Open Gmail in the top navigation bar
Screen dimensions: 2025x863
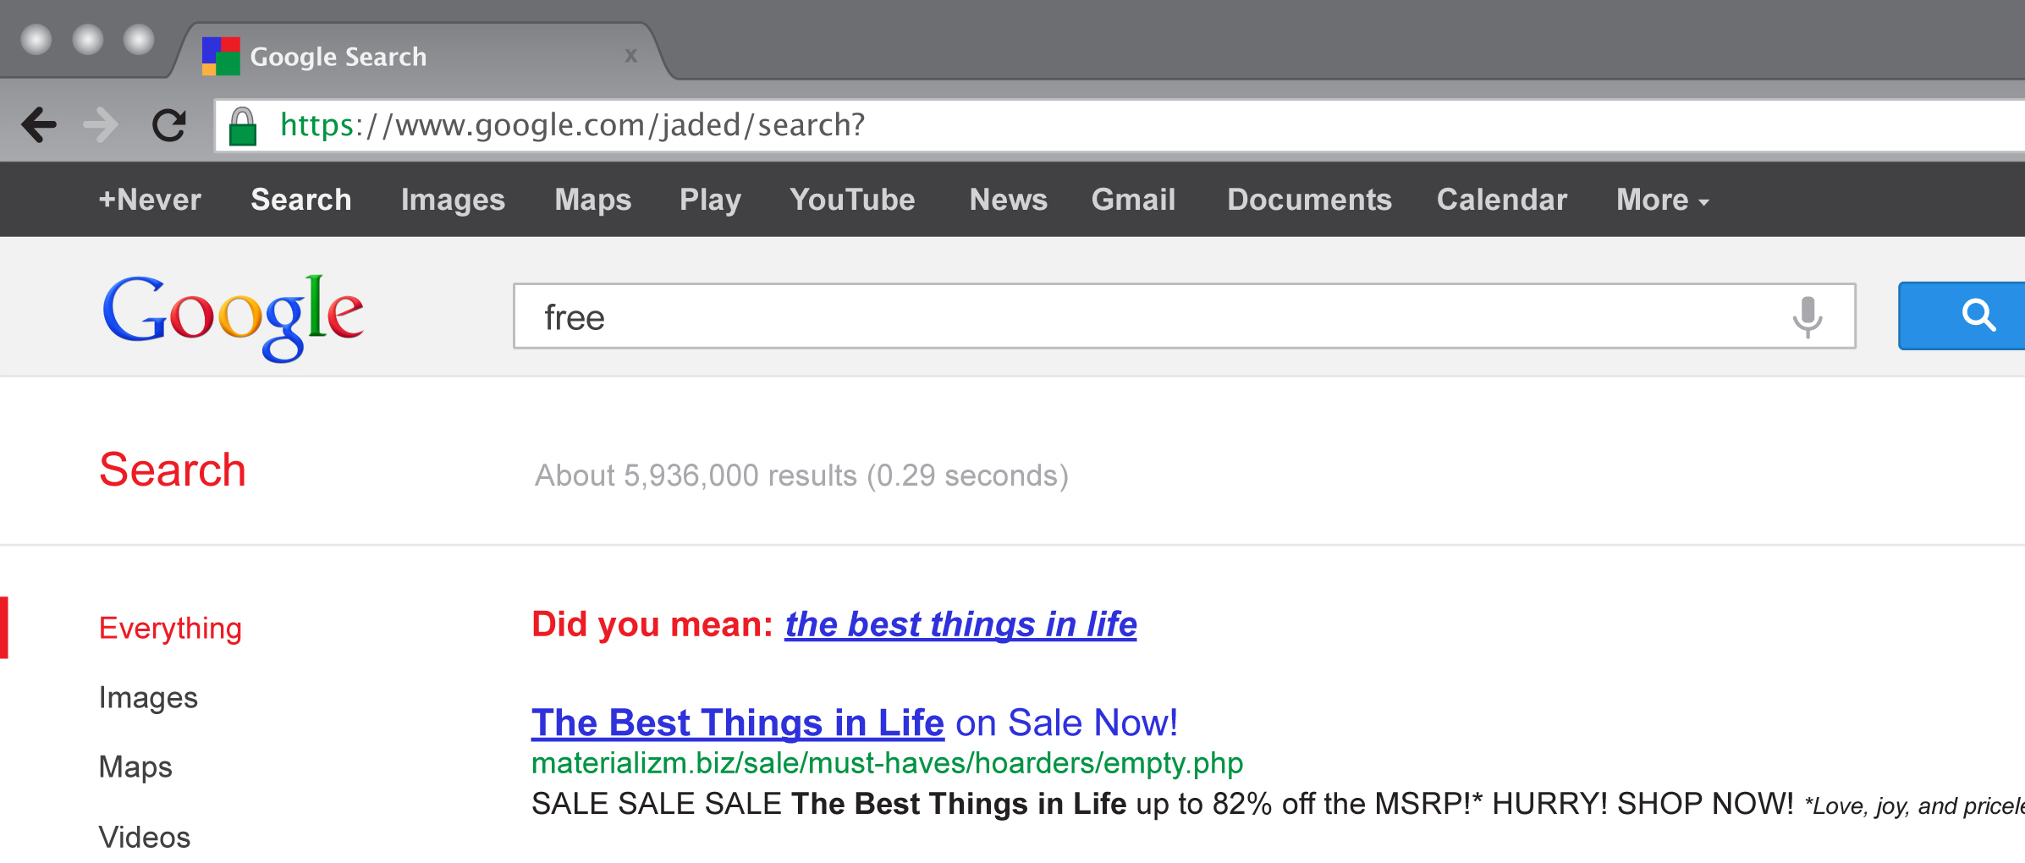click(1133, 200)
